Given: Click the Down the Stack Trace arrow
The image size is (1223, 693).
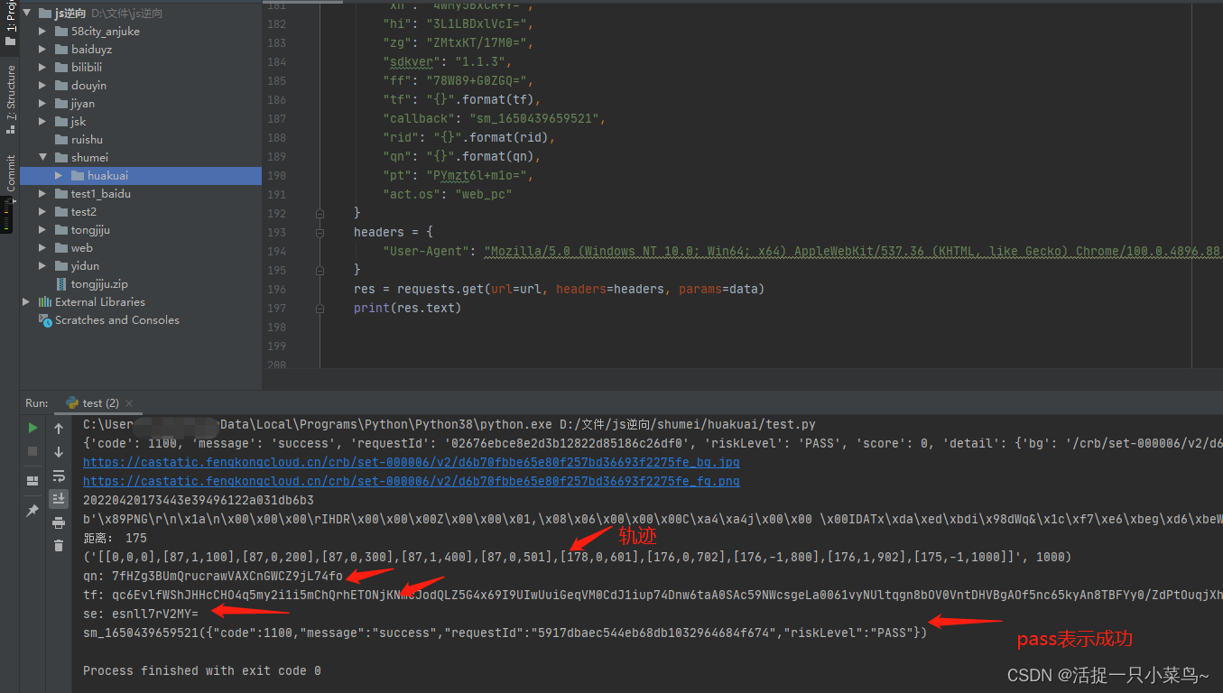Looking at the screenshot, I should [x=59, y=452].
